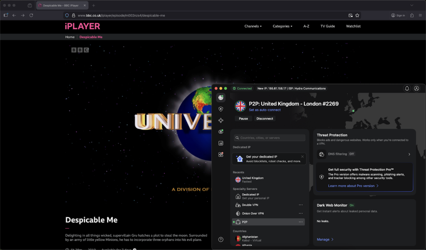
Task: Open the Firefox View icon in the tab bar
Action: (30, 5)
